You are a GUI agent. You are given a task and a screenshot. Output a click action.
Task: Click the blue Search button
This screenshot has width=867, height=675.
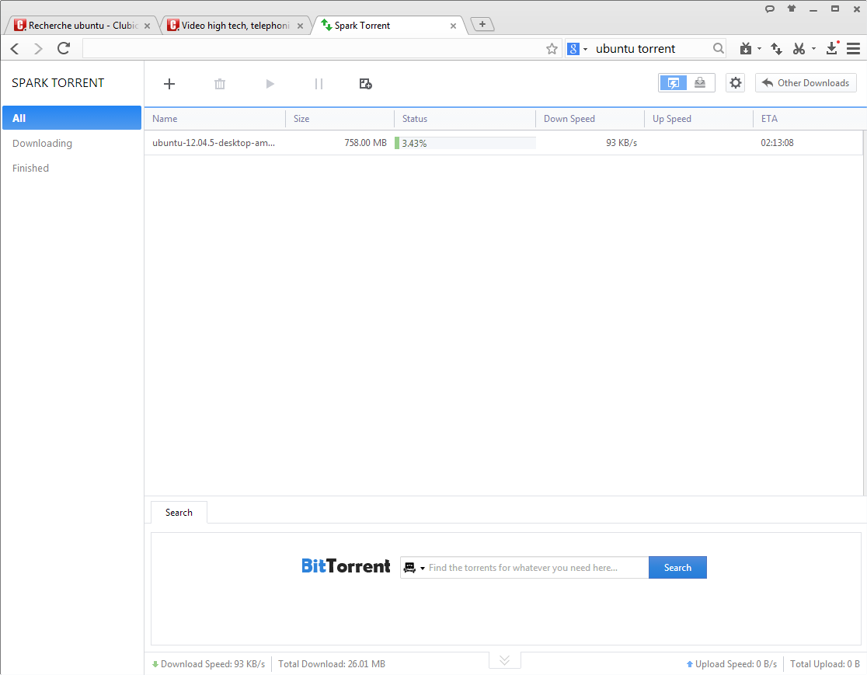coord(677,568)
